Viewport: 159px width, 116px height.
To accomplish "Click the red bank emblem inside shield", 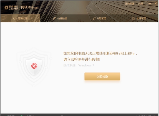I will [x=34, y=66].
